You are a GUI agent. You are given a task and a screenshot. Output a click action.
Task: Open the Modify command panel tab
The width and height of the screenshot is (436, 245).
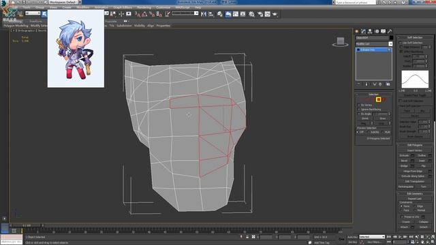[363, 31]
